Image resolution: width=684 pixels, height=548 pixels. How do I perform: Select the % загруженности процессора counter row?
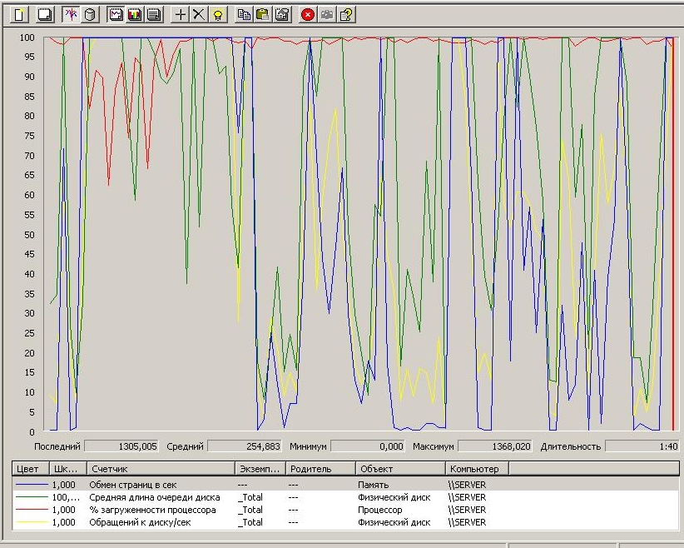[152, 510]
